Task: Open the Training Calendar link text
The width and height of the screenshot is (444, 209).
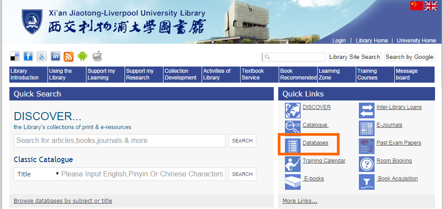Action: [x=324, y=161]
